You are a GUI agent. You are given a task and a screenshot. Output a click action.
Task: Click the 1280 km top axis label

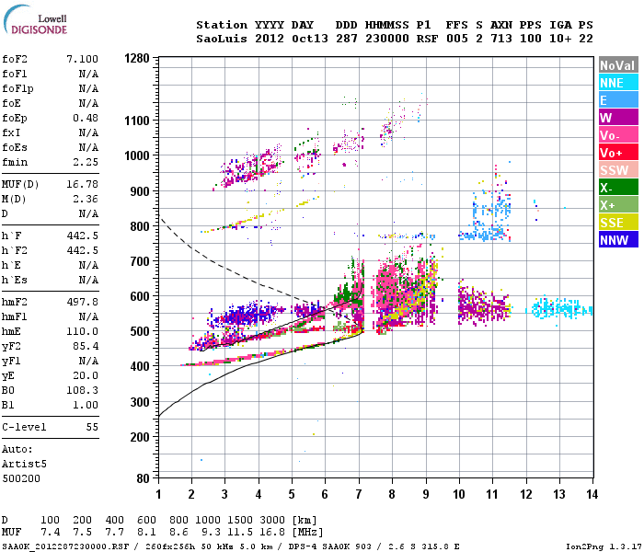137,58
